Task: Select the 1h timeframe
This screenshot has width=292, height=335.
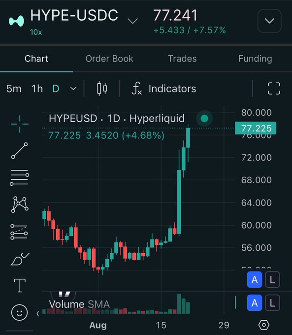Action: [x=37, y=89]
